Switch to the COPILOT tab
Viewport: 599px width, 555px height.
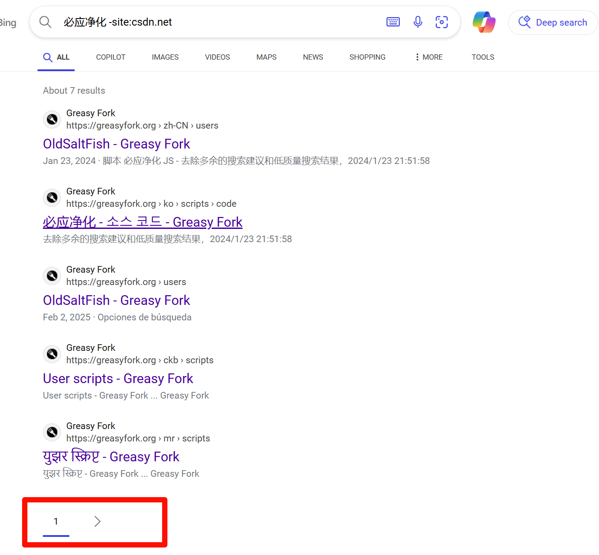coord(111,57)
